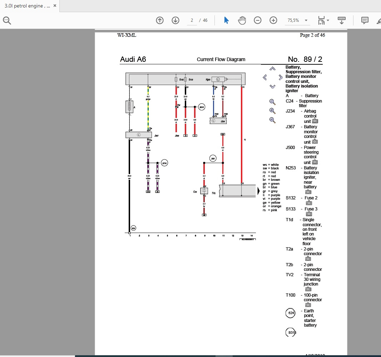
Task: Click the diagram right navigation arrow
Action: [281, 78]
